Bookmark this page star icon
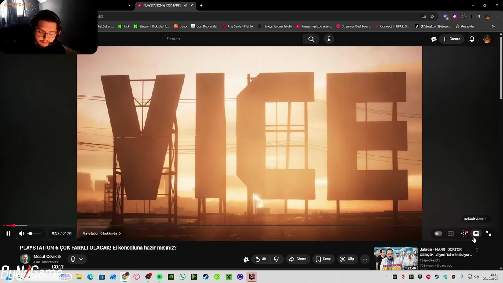 pos(432,17)
